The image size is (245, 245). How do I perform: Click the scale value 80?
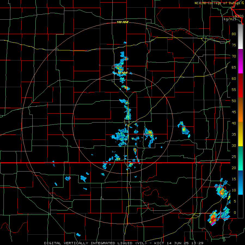coord(234,34)
